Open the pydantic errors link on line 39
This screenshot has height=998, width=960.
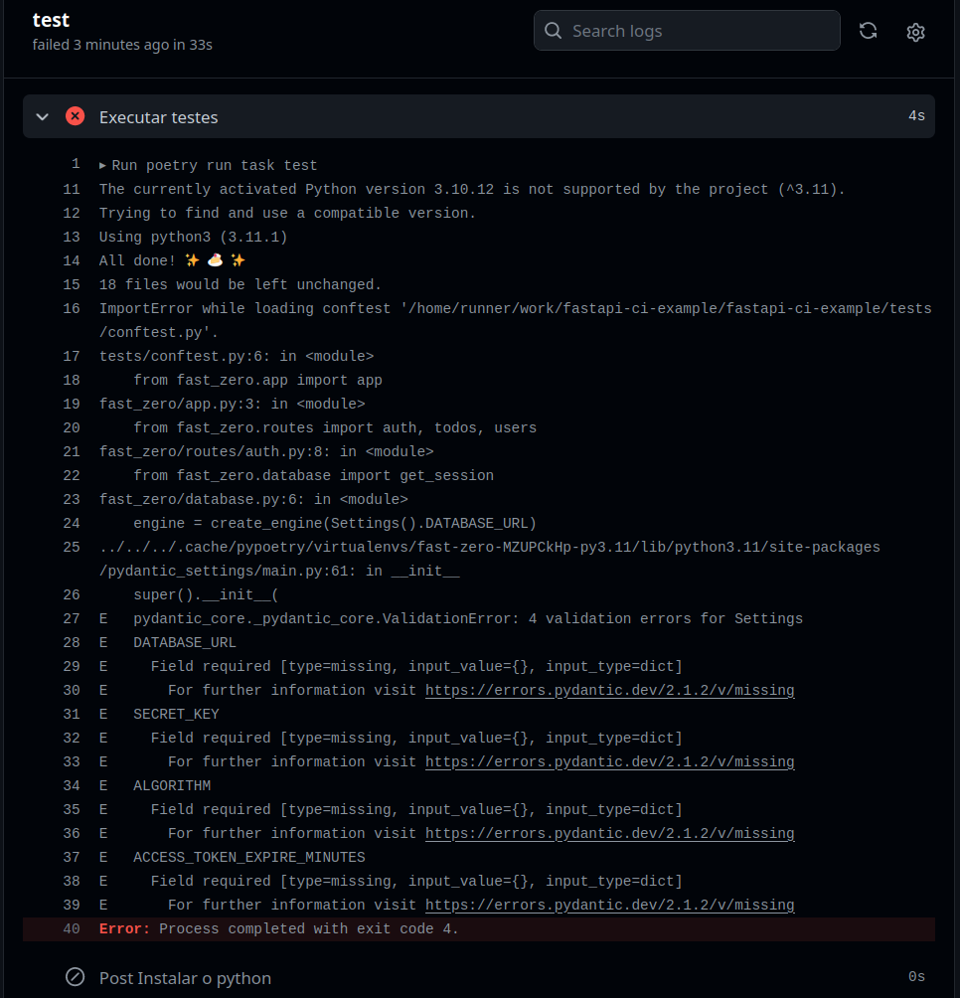point(609,905)
